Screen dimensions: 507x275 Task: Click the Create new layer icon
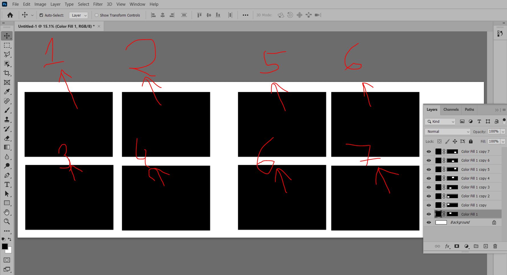486,246
